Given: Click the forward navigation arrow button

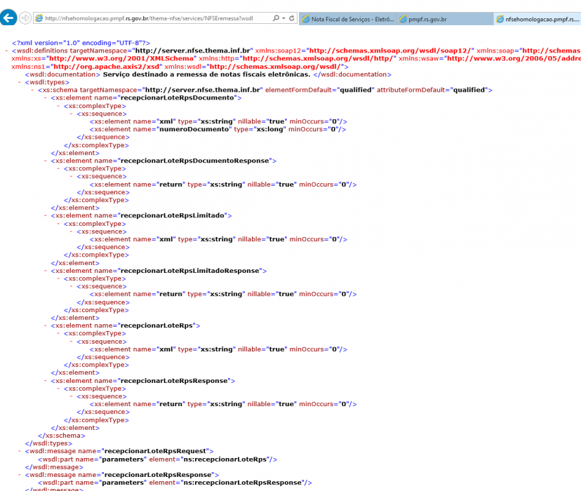Looking at the screenshot, I should point(25,18).
